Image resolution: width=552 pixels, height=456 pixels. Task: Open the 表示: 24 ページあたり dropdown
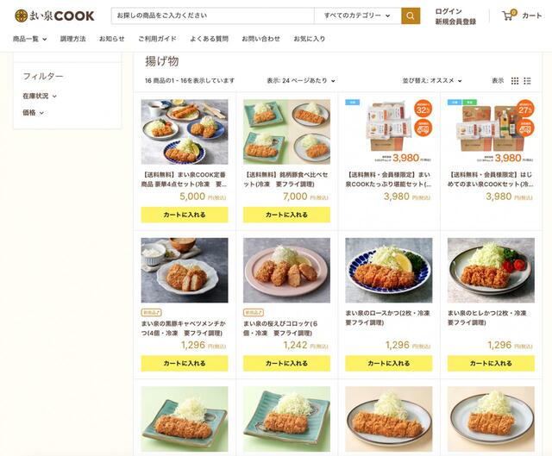(x=301, y=80)
